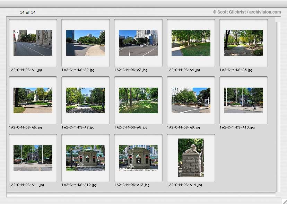287x204 pixels.
Task: Select the label 1A2-C-M-DS-A9.jpg
Action: 184,127
